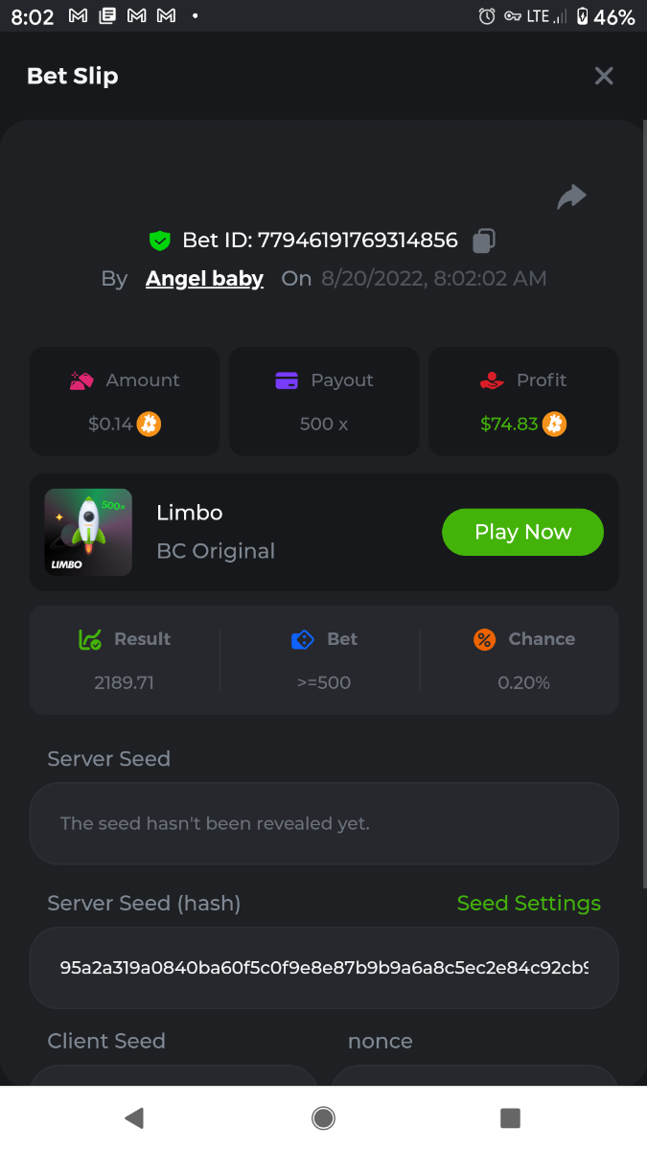Tap the orange Chance percent icon

(485, 639)
